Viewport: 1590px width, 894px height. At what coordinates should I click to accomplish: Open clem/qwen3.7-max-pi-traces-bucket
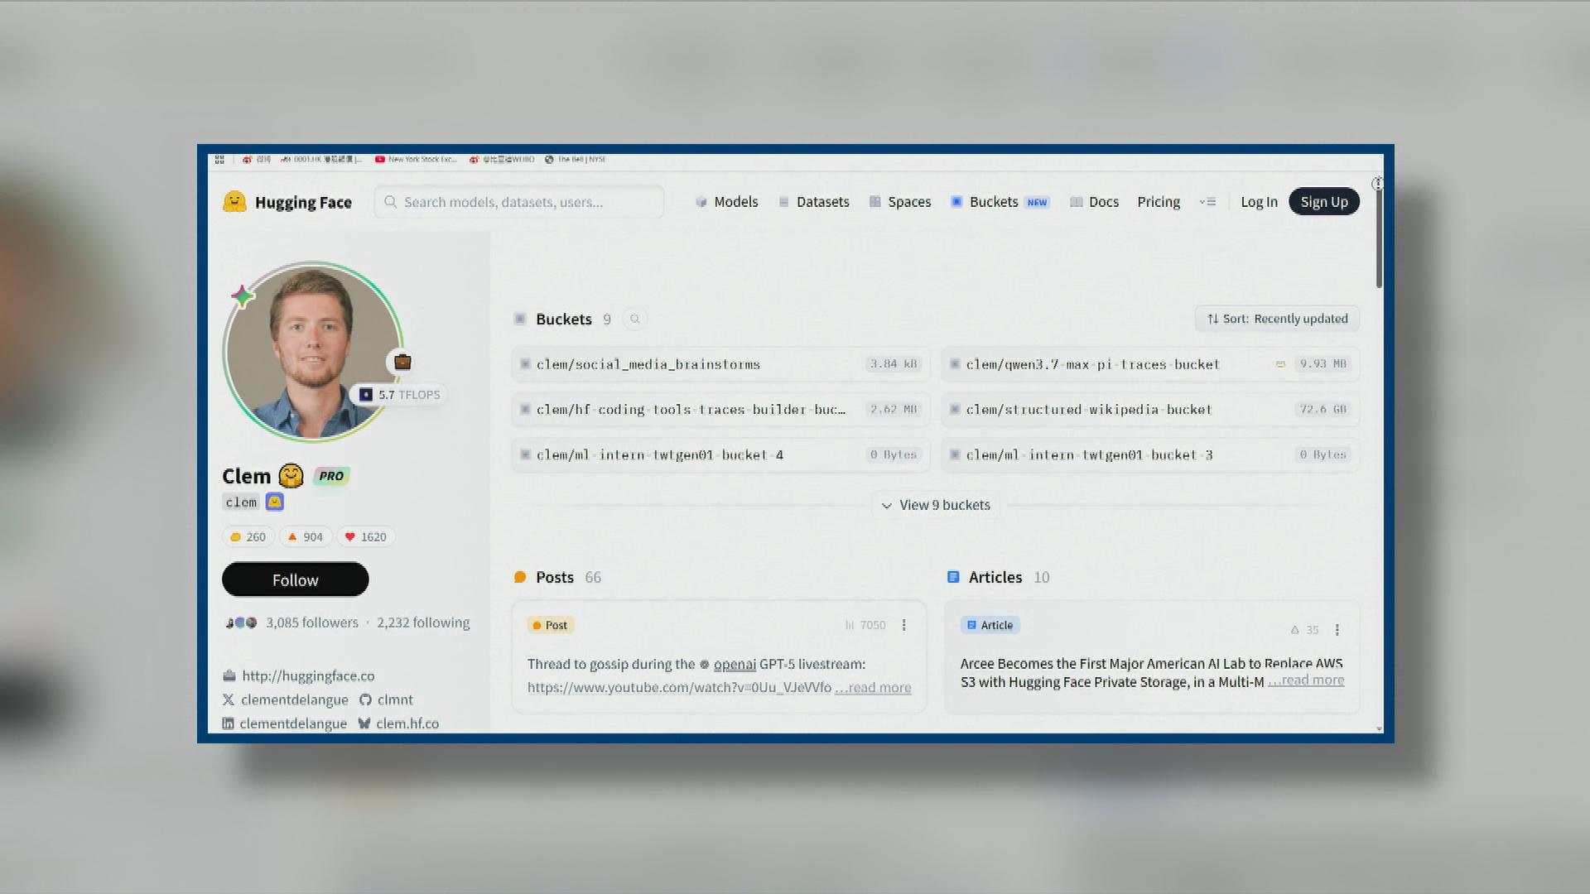1150,364
